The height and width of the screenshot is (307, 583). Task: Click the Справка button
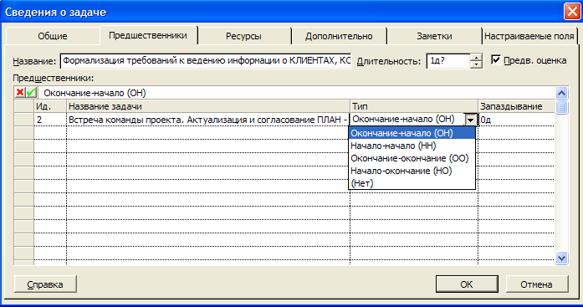click(45, 284)
